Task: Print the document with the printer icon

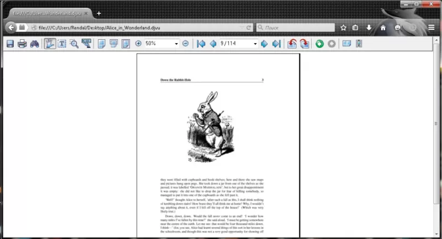Action: [x=22, y=44]
